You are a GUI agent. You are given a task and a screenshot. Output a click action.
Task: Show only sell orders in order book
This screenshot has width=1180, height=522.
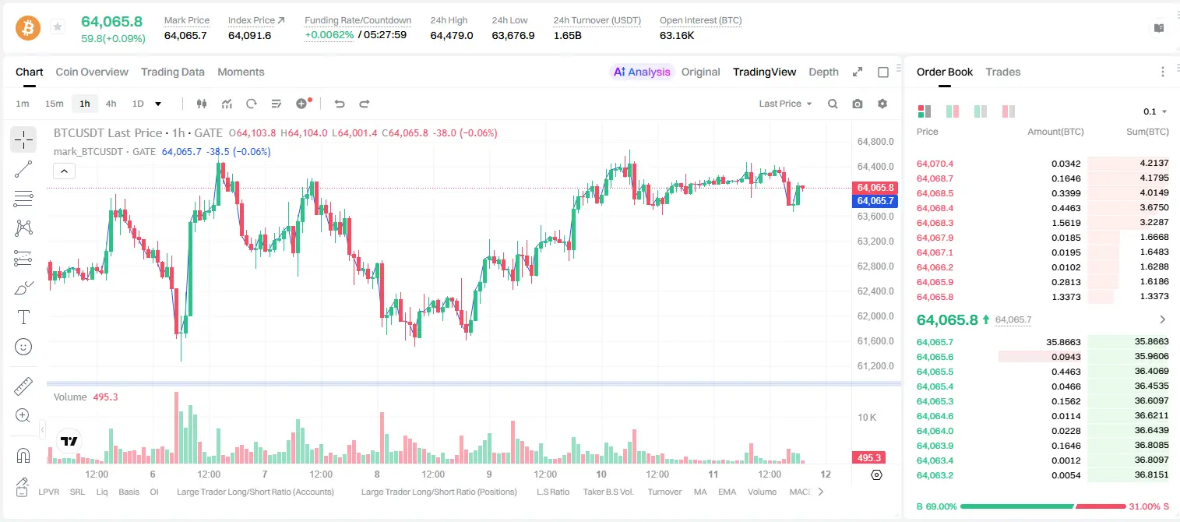click(1009, 111)
